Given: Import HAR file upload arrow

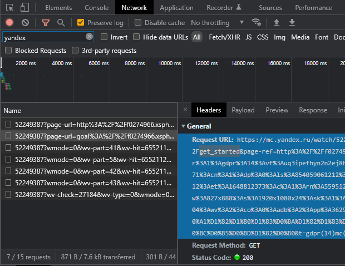Looking at the screenshot, I should pos(277,22).
